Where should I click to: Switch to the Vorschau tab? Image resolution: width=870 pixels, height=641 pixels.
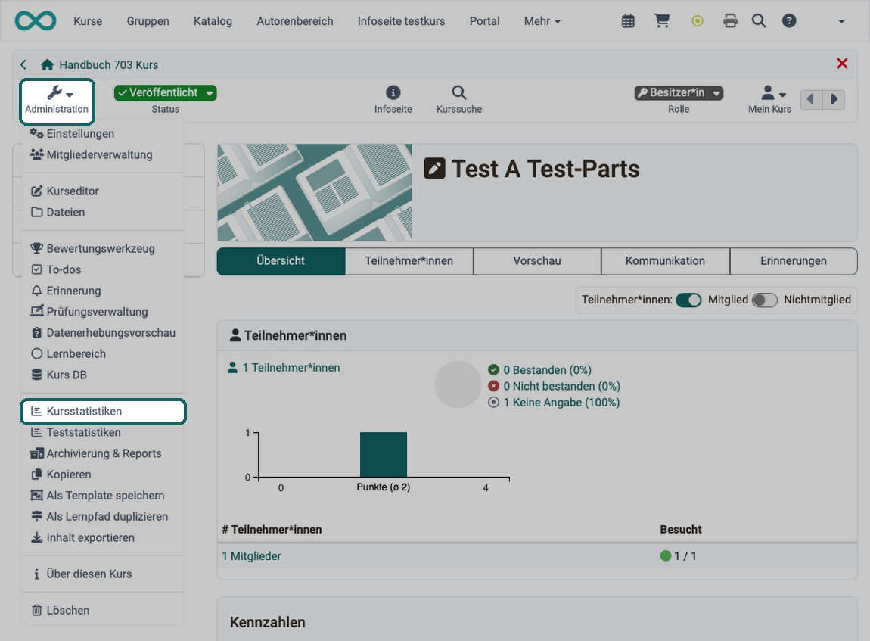(537, 261)
